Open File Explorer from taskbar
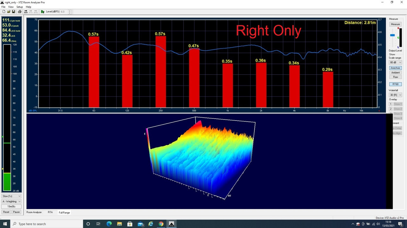This screenshot has width=407, height=228. pos(119,224)
